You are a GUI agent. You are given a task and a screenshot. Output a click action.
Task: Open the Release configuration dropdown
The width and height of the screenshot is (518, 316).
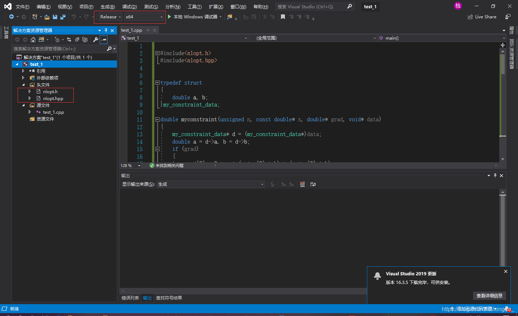[110, 17]
